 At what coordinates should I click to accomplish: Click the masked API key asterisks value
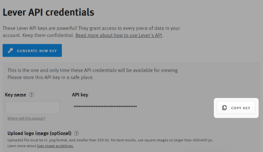click(x=105, y=107)
